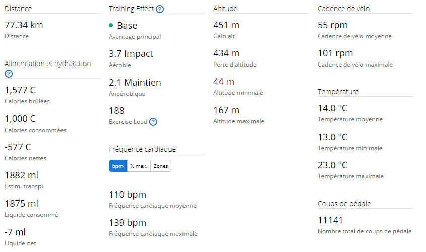Click the 451 m Gain alt value
This screenshot has width=426, height=252.
click(x=226, y=25)
